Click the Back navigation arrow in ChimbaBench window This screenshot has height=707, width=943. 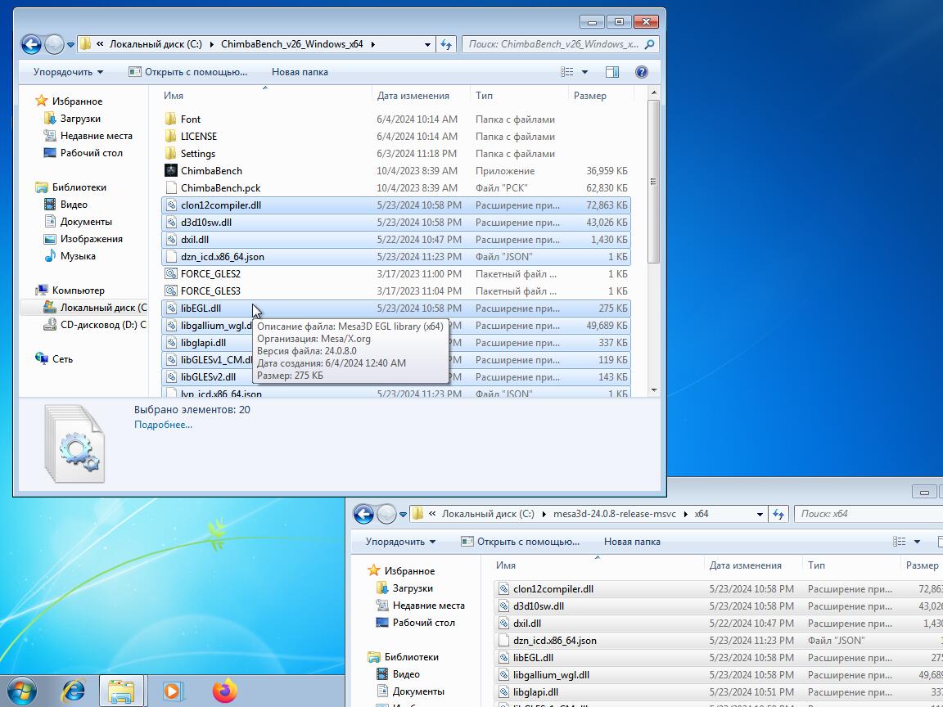(x=31, y=44)
